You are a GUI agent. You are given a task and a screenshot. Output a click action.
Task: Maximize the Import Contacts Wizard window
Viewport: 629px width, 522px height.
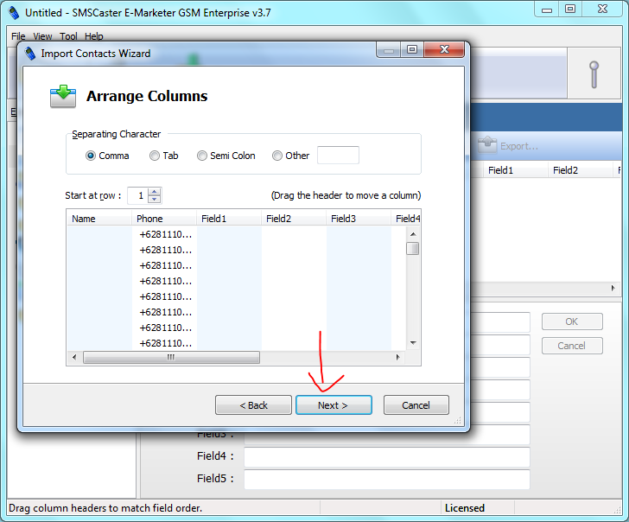point(412,49)
